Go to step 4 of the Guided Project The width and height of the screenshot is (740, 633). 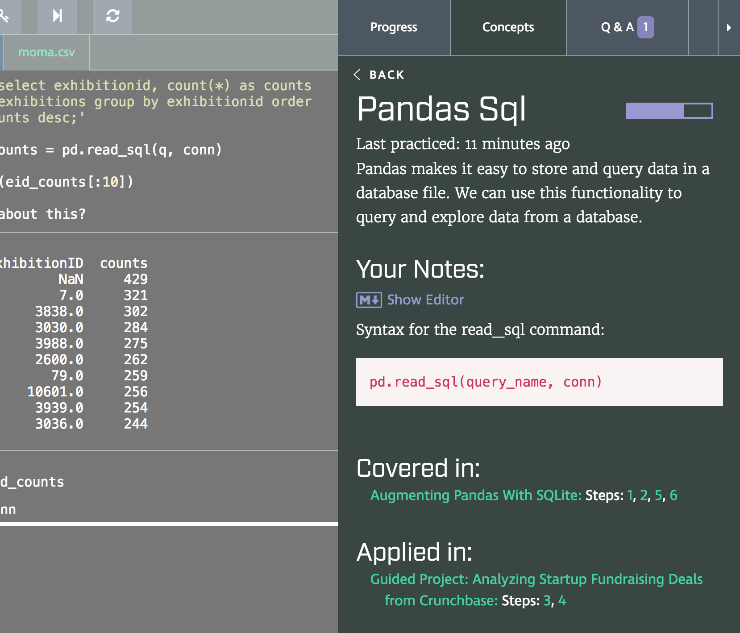click(x=562, y=601)
